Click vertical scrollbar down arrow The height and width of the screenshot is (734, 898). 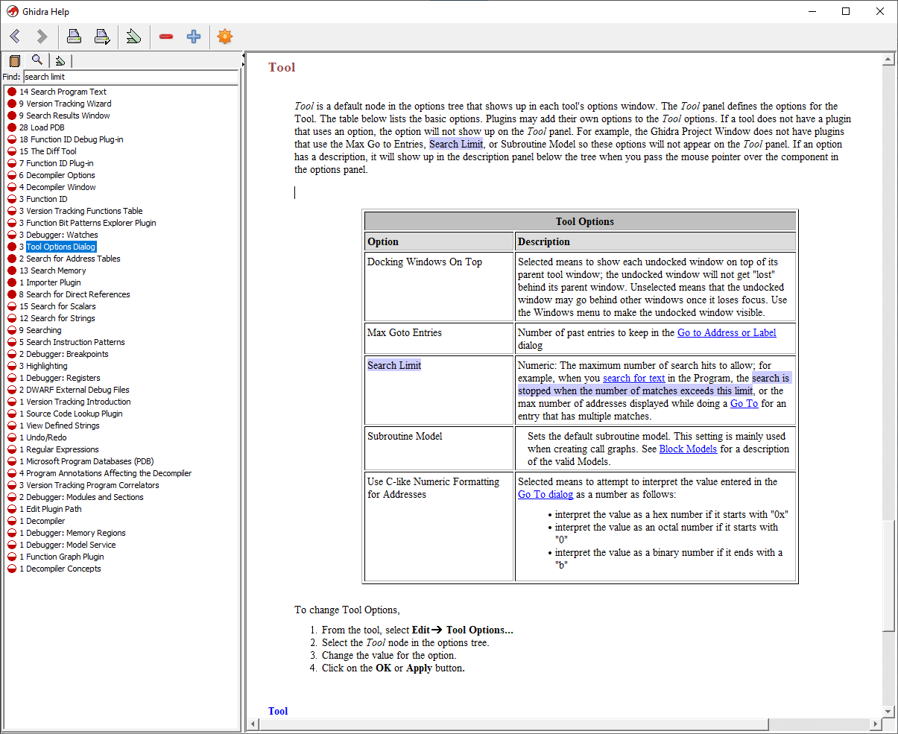[x=888, y=711]
